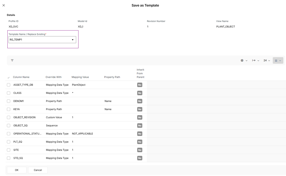Click the No badge for STD_SQ row

140,158
